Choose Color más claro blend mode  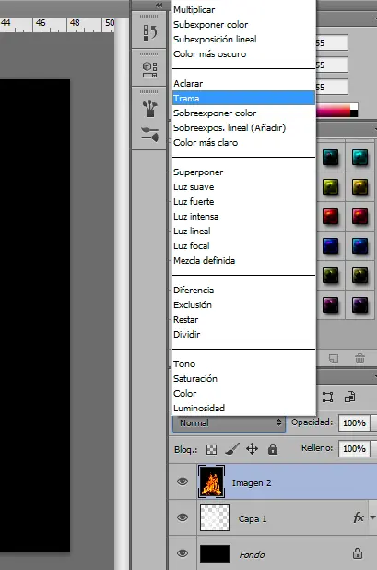click(243, 142)
